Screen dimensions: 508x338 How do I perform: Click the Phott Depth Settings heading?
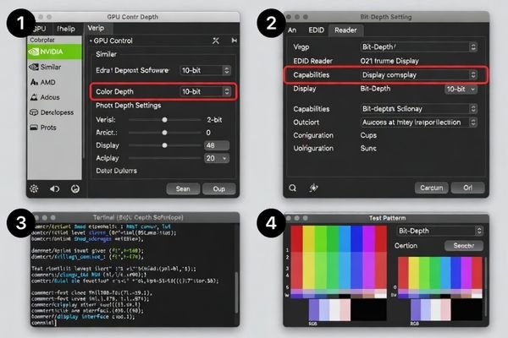[129, 106]
